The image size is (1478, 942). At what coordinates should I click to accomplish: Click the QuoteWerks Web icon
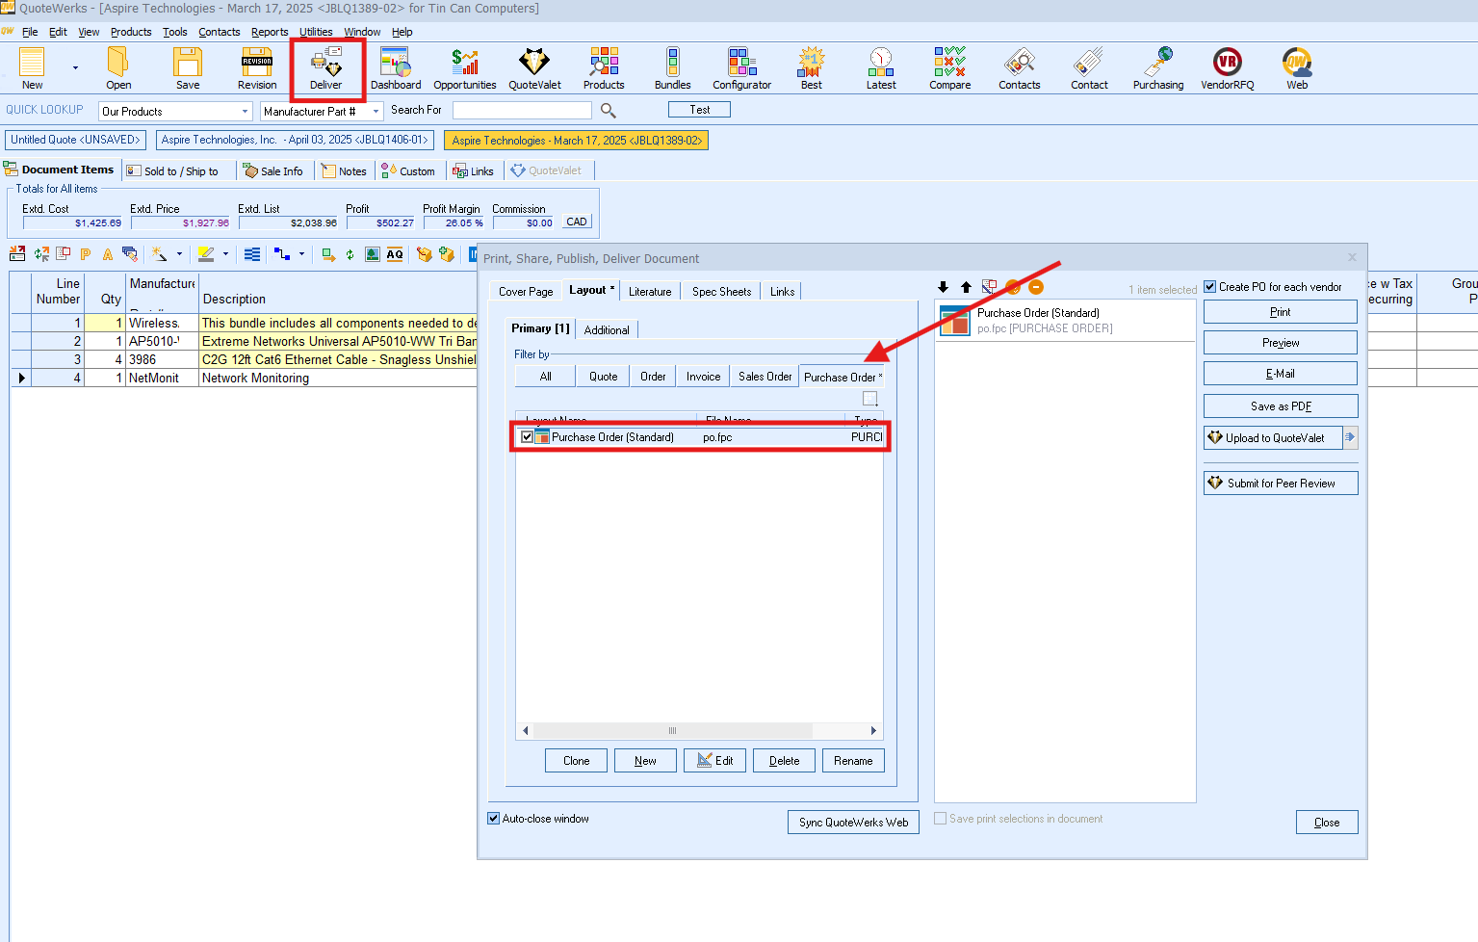click(1297, 68)
